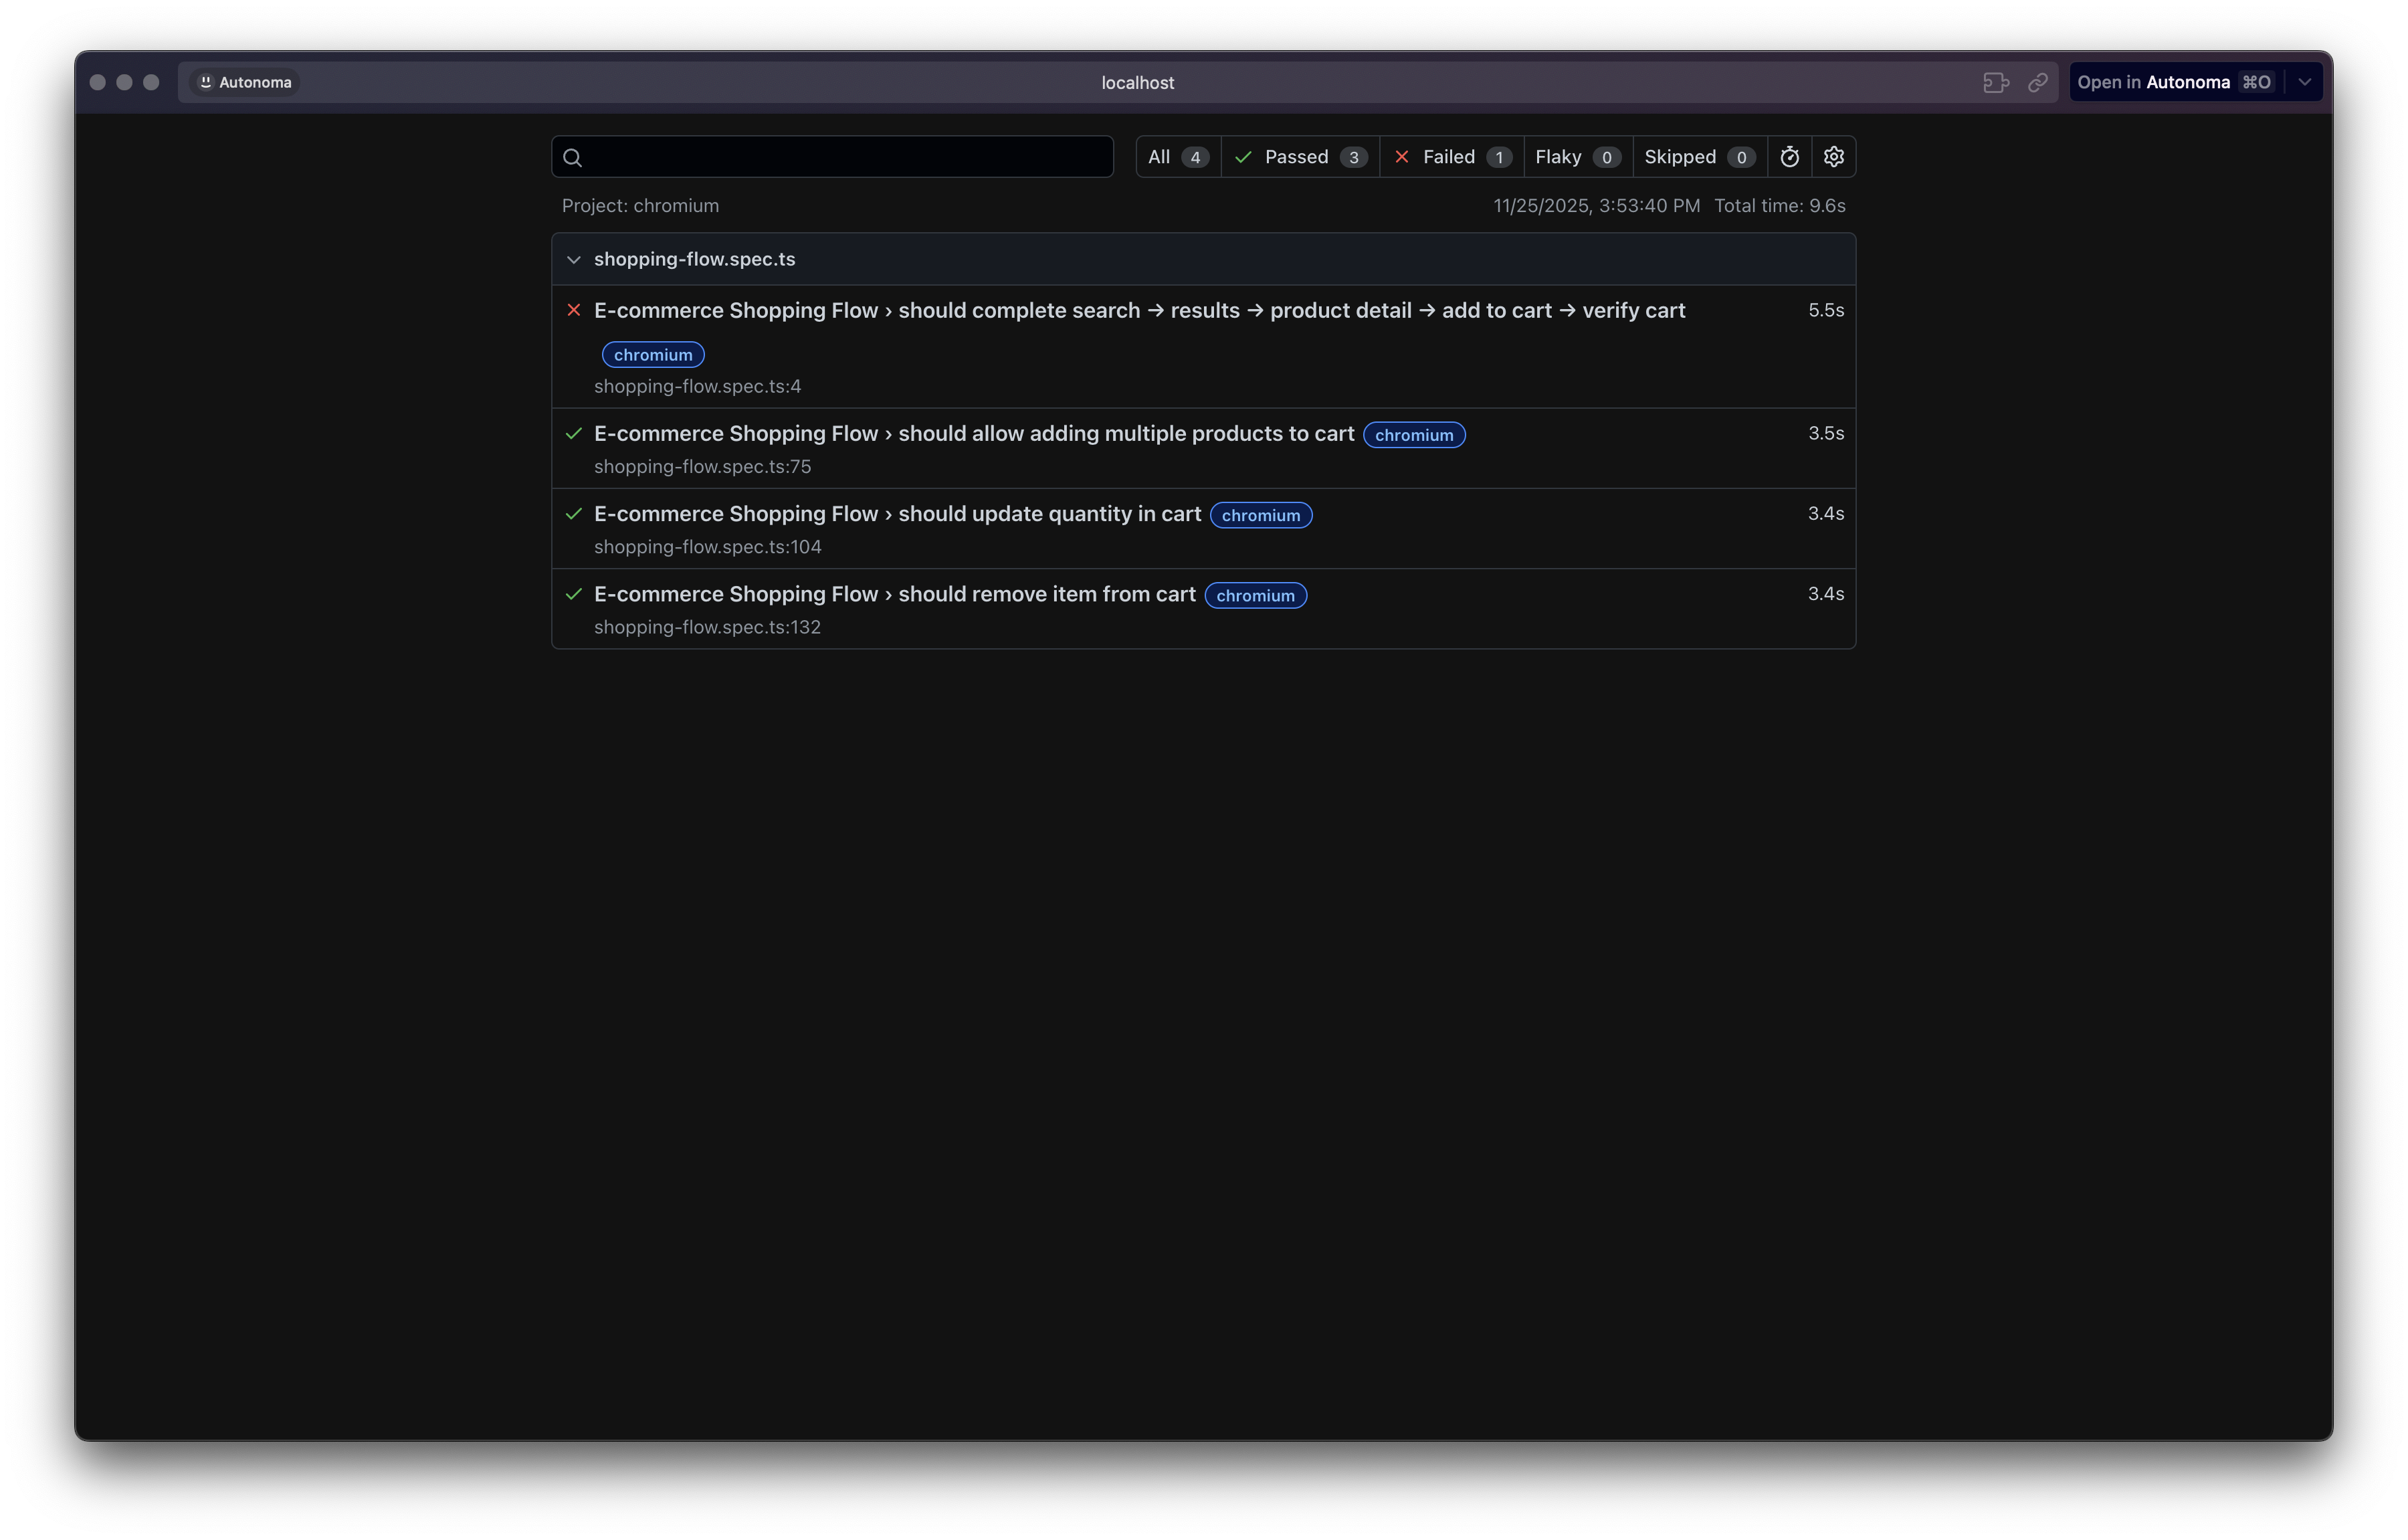Click the Autonoma badge in address bar
2408x1540 pixels.
click(245, 83)
